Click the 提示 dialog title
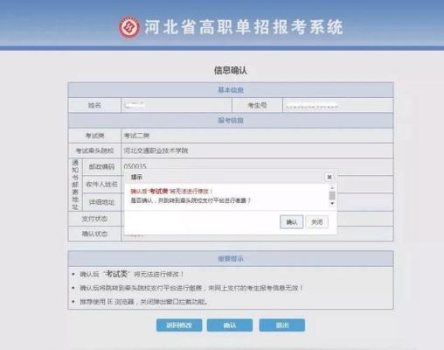444x350 pixels. pyautogui.click(x=136, y=177)
